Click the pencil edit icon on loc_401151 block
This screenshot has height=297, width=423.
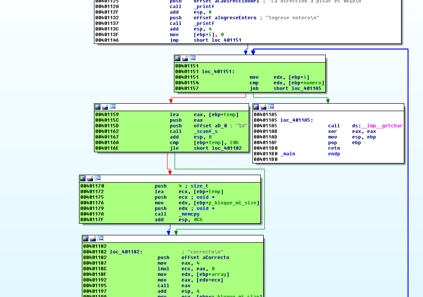tap(185, 58)
